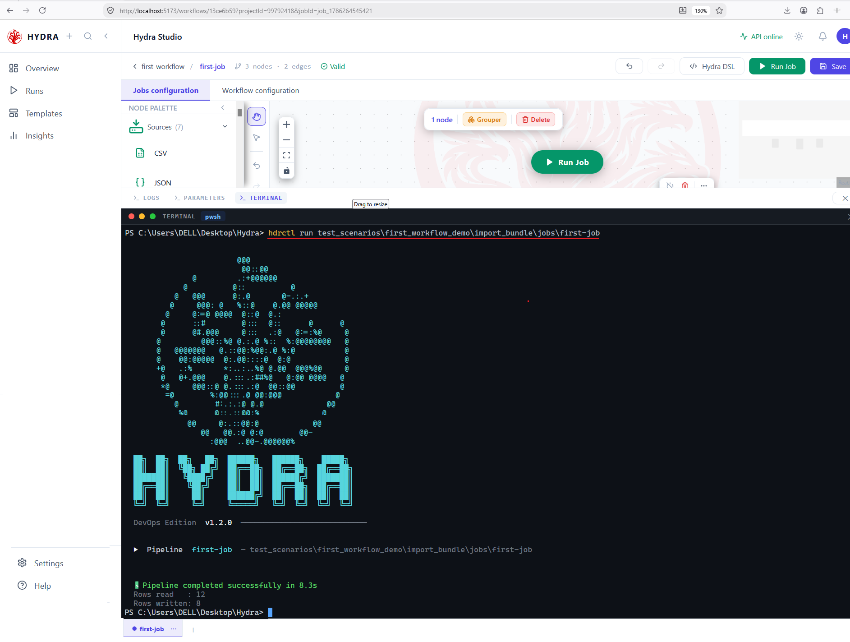Image resolution: width=850 pixels, height=642 pixels.
Task: Open first-job tab options ellipsis
Action: tap(174, 628)
